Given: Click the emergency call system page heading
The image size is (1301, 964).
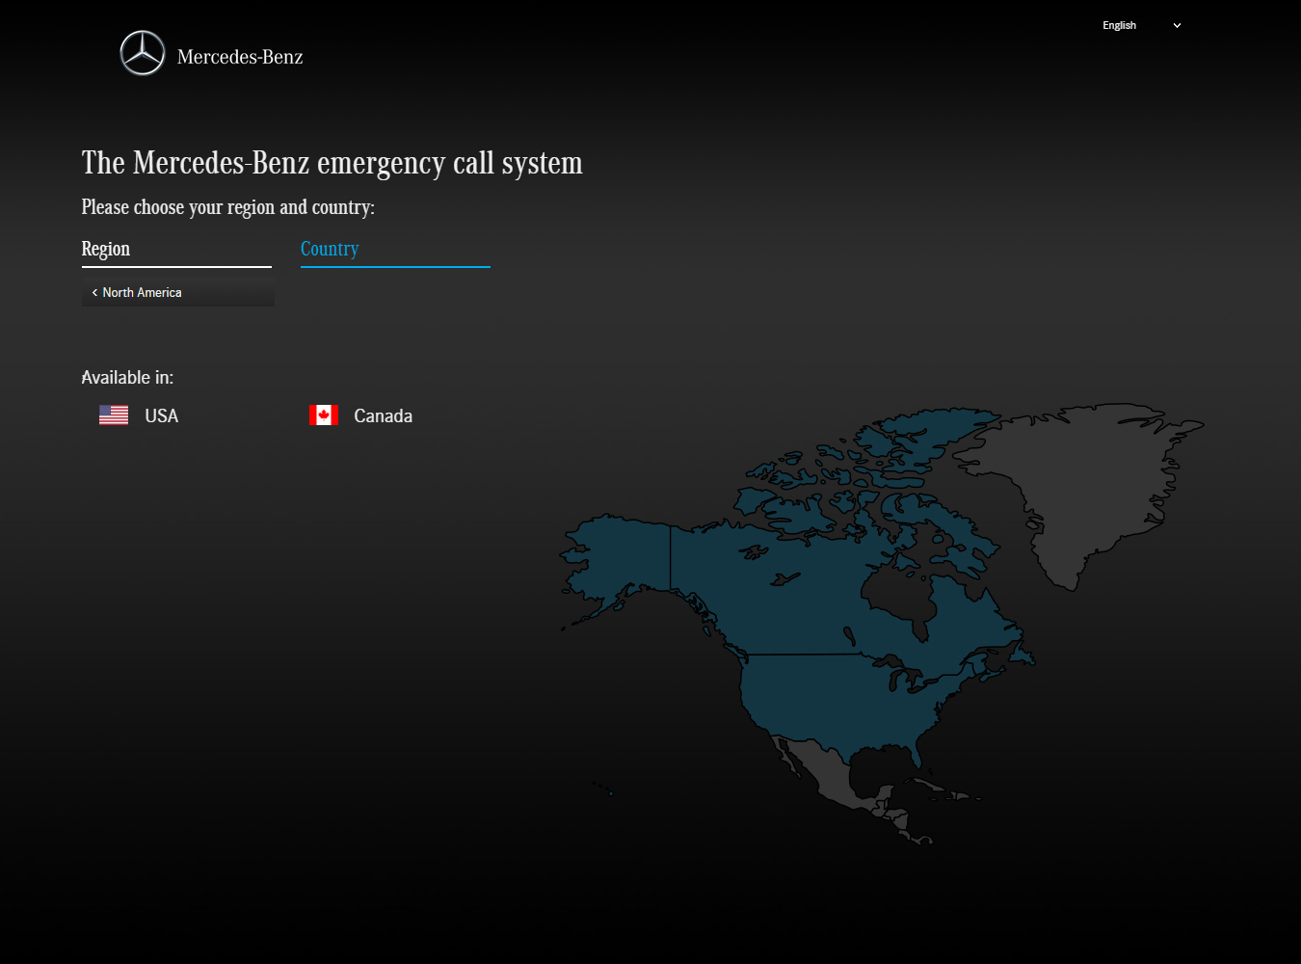Looking at the screenshot, I should [x=332, y=163].
